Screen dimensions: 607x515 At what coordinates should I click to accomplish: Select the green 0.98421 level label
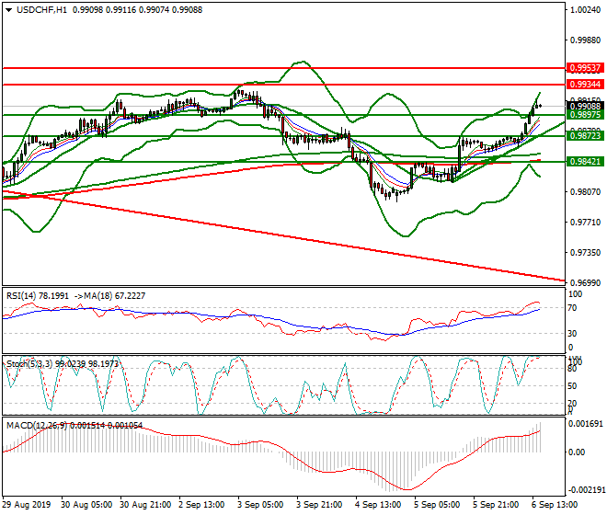(x=585, y=162)
